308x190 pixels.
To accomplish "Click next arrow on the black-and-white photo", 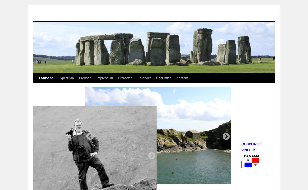I will click(152, 156).
